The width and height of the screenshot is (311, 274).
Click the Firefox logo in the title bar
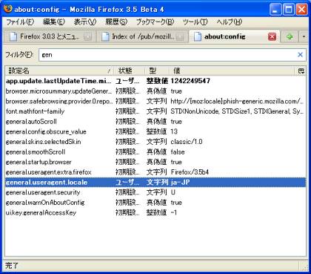[7, 9]
